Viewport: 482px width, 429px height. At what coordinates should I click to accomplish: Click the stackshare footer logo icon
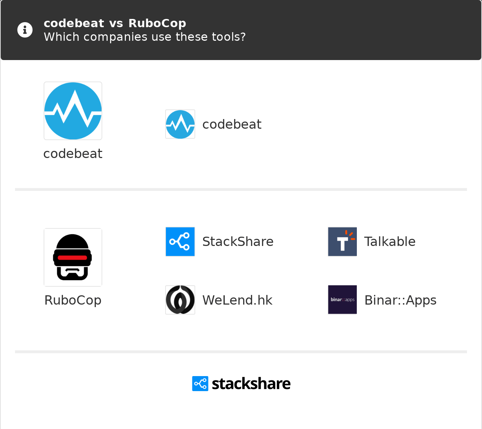[200, 384]
